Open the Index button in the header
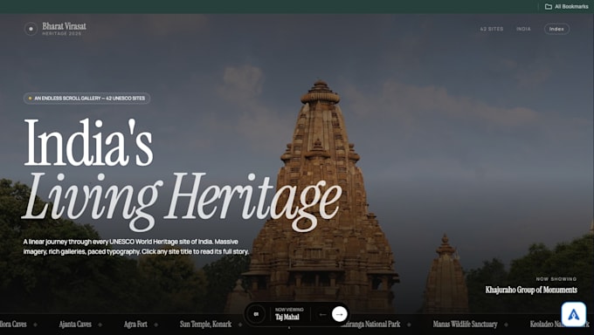 [556, 29]
